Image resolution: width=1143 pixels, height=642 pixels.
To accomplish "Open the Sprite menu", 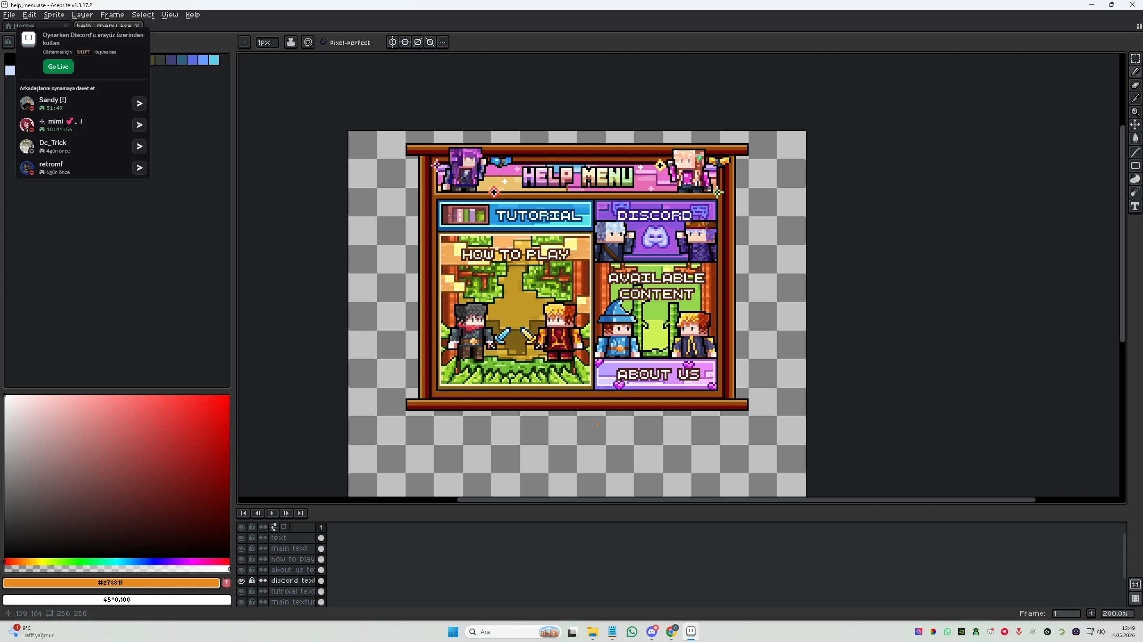I will coord(54,15).
